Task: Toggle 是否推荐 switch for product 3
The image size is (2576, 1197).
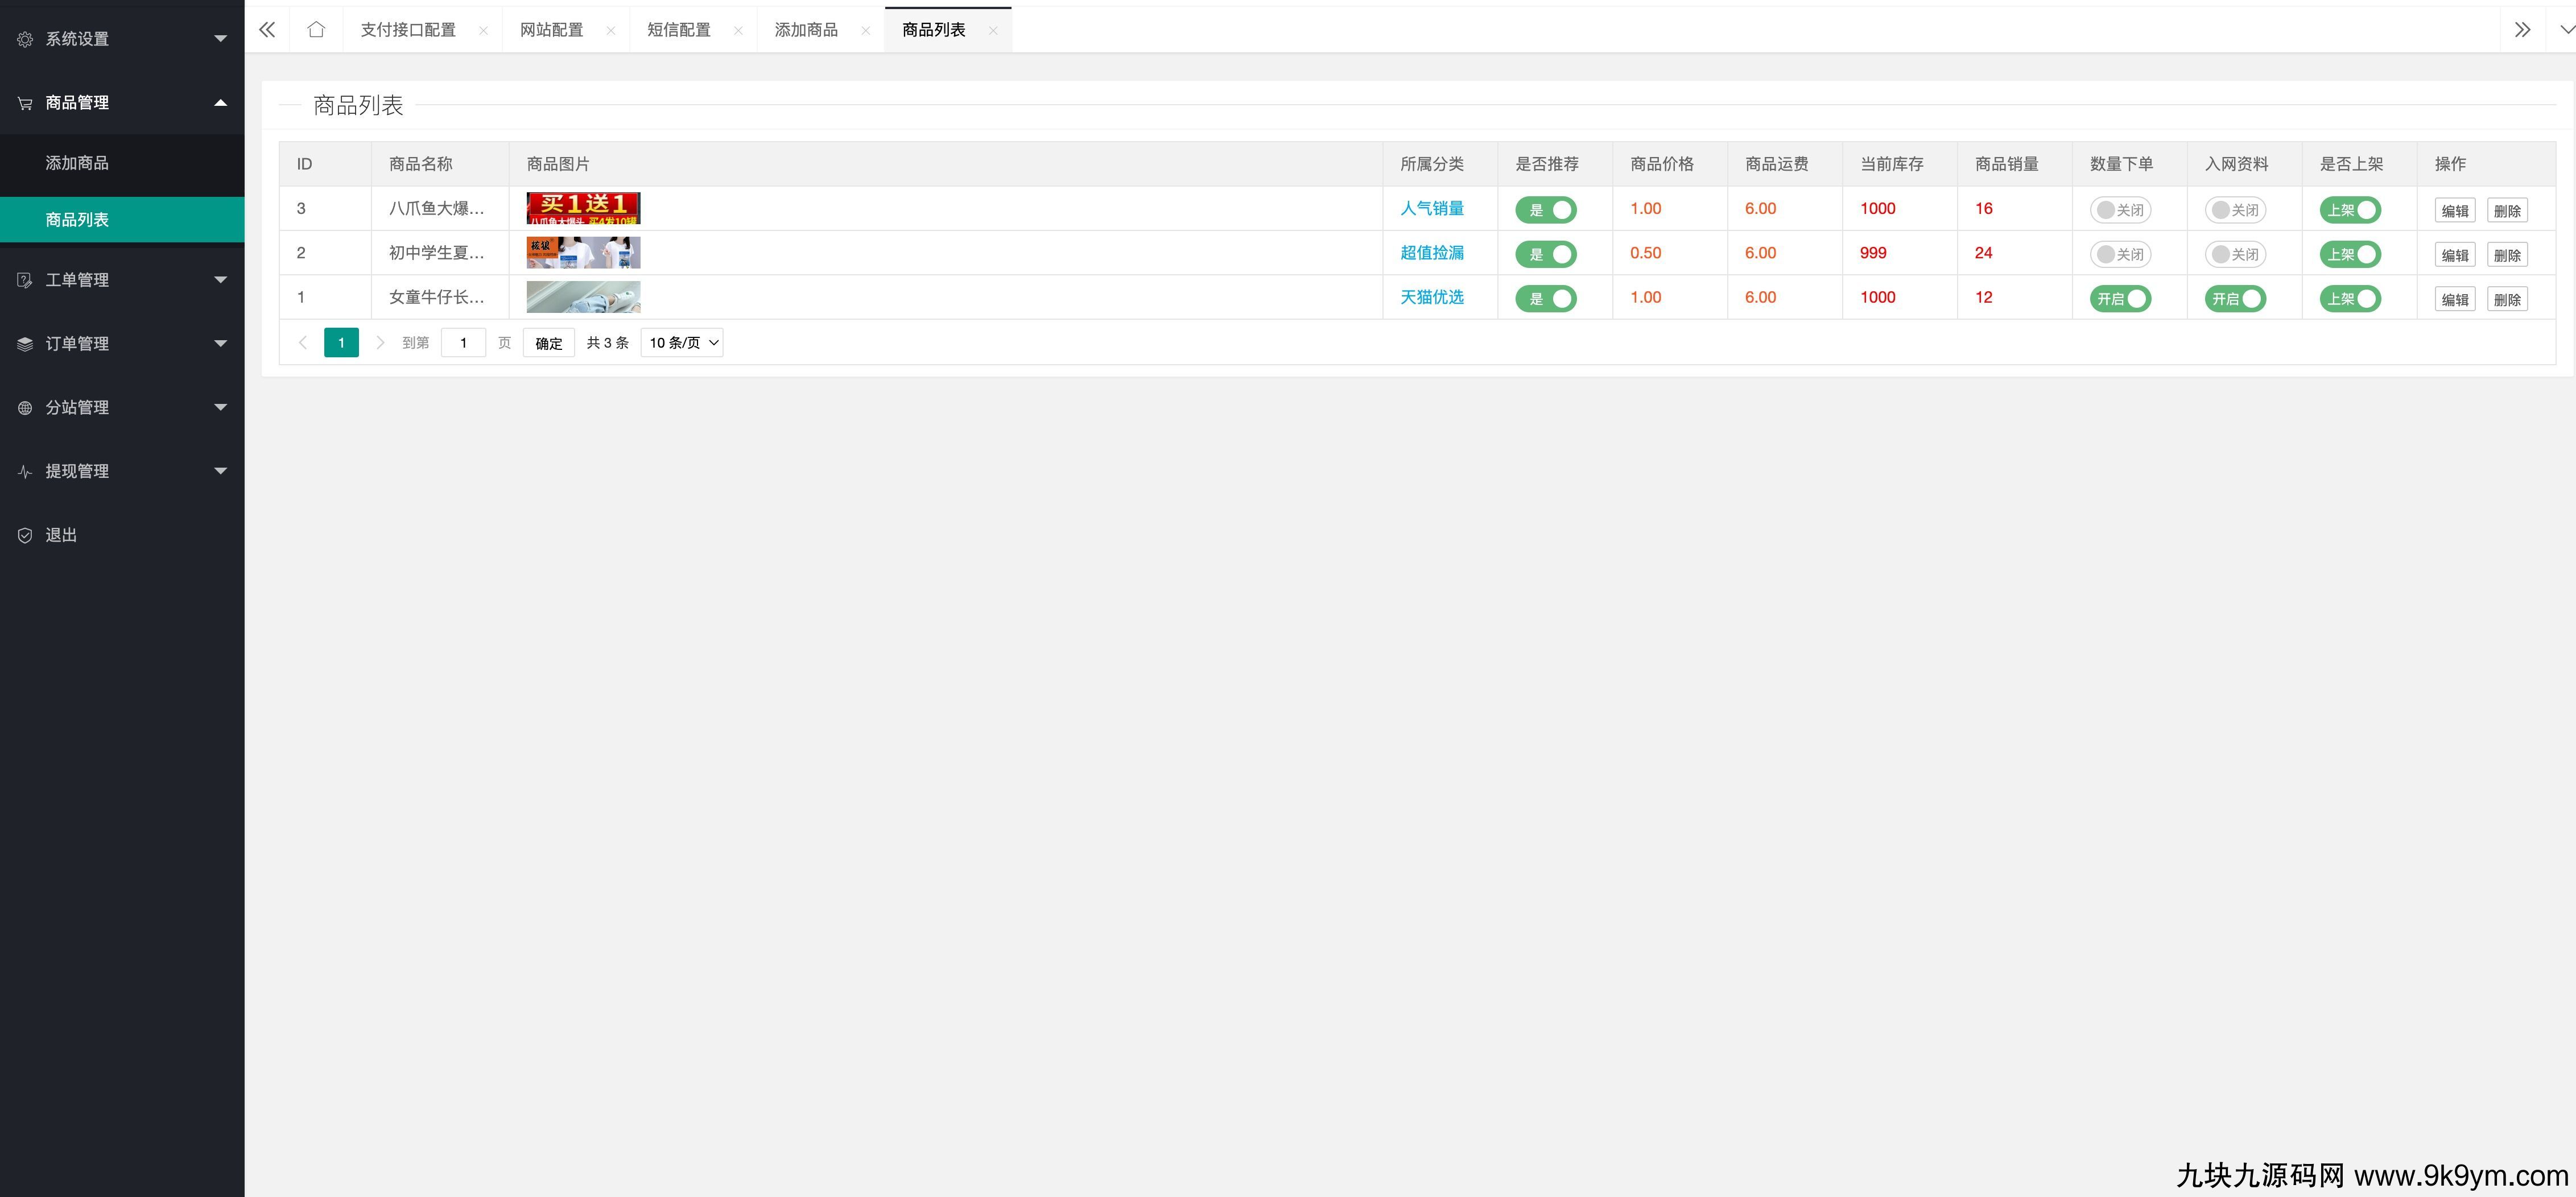Action: pos(1545,210)
